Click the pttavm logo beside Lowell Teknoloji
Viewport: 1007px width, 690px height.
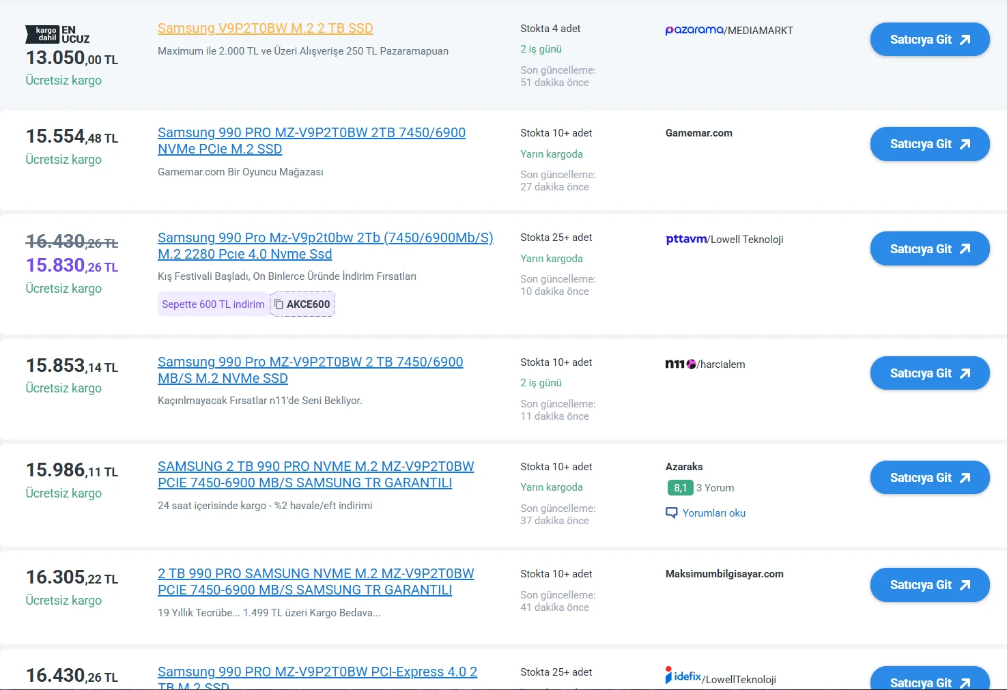click(686, 239)
